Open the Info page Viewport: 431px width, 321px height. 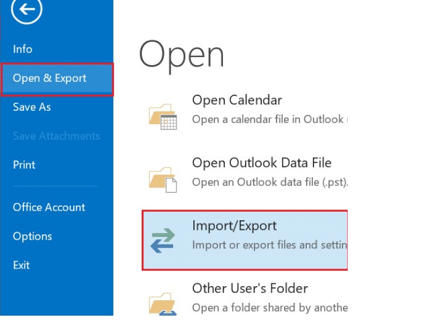coord(23,49)
